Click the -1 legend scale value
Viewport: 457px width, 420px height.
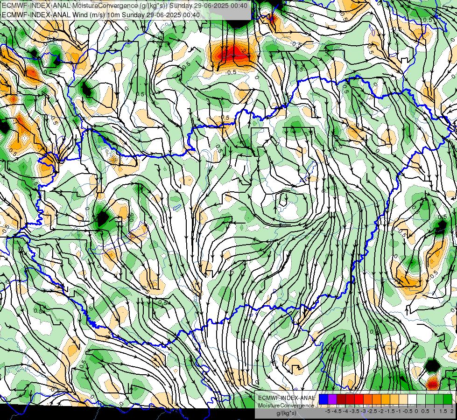(x=399, y=411)
